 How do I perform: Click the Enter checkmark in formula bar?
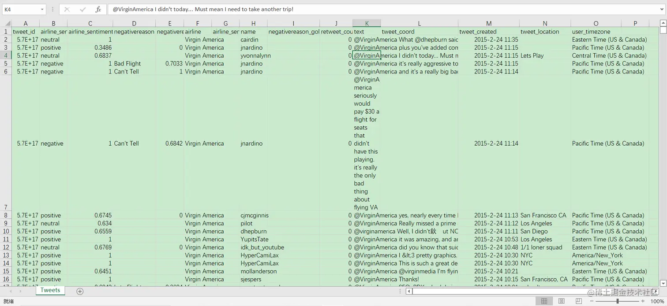click(x=82, y=9)
